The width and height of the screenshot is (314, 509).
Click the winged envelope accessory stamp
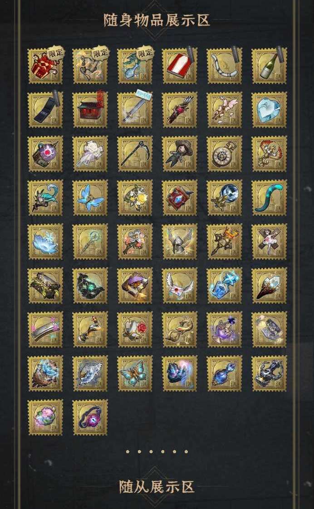click(180, 285)
